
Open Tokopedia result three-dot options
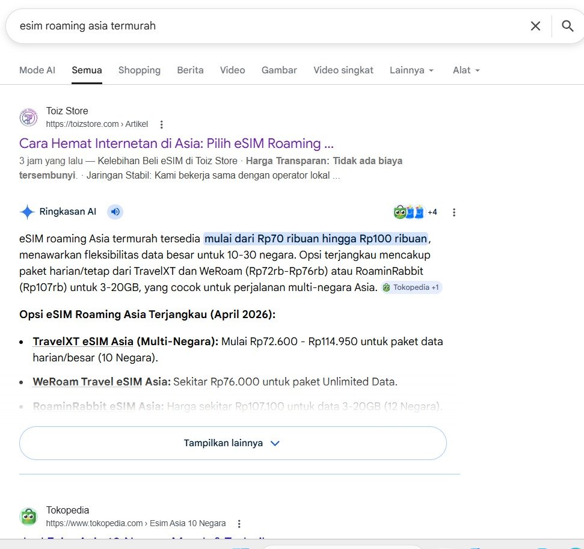tap(239, 524)
